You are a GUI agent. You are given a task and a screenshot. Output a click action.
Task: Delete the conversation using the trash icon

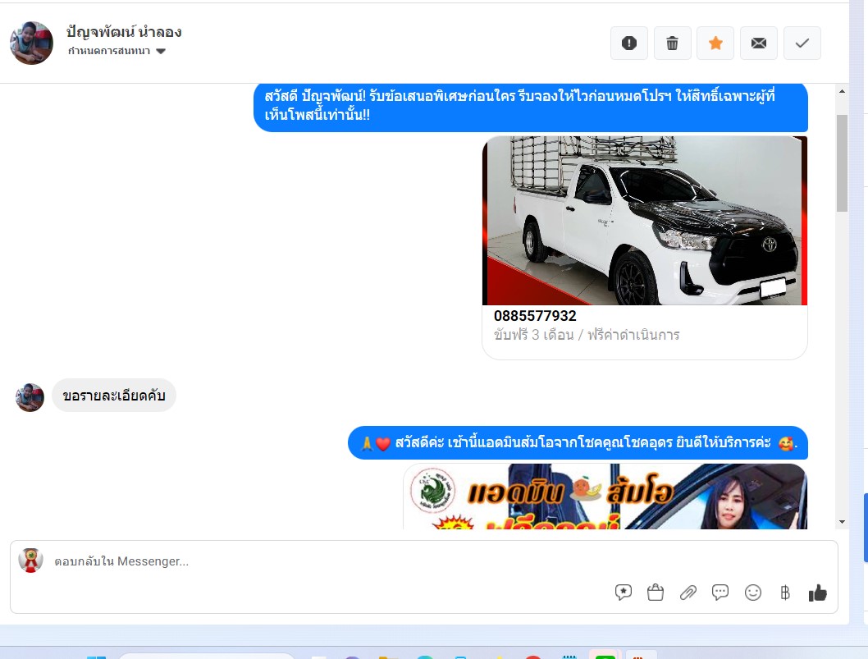point(672,43)
